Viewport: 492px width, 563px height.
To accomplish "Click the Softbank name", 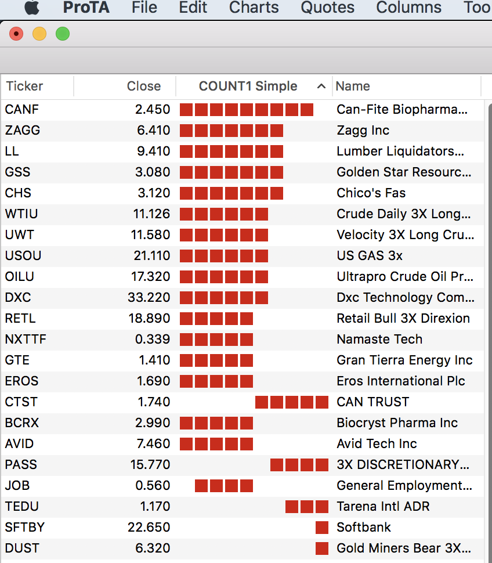I will tap(364, 528).
